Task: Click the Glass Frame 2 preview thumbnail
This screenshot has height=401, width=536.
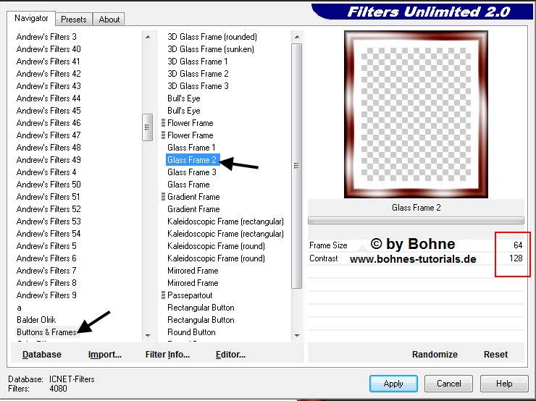Action: coord(416,114)
